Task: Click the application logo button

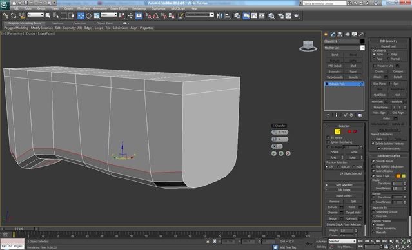Action: [x=5, y=5]
